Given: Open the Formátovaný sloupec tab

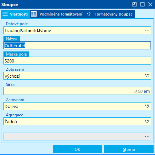Looking at the screenshot, I should tap(110, 14).
